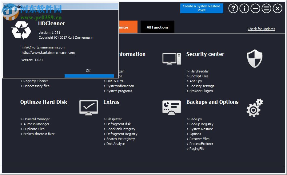Click the information circle icon

point(244,8)
